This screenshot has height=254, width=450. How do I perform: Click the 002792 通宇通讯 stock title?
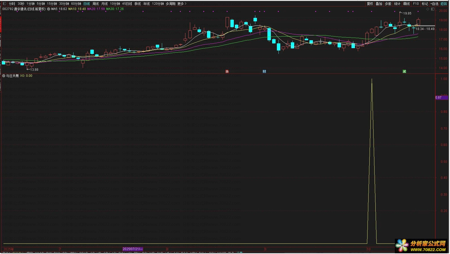24,9
